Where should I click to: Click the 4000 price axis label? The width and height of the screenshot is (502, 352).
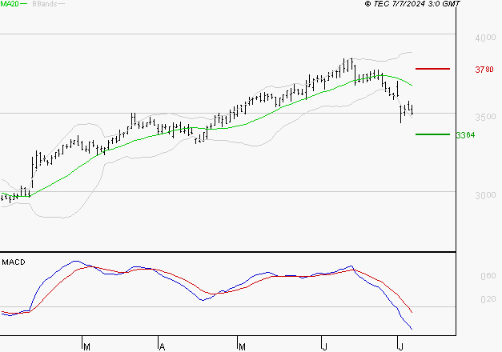coord(485,38)
